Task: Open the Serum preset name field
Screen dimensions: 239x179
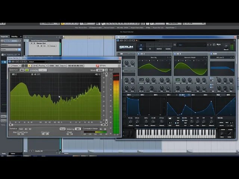Action: click(192, 45)
